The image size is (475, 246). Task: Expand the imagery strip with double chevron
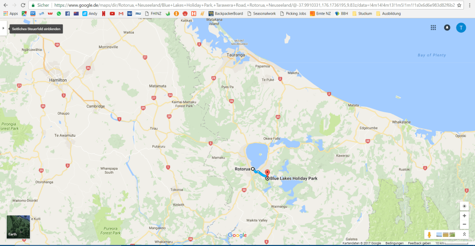[464, 235]
